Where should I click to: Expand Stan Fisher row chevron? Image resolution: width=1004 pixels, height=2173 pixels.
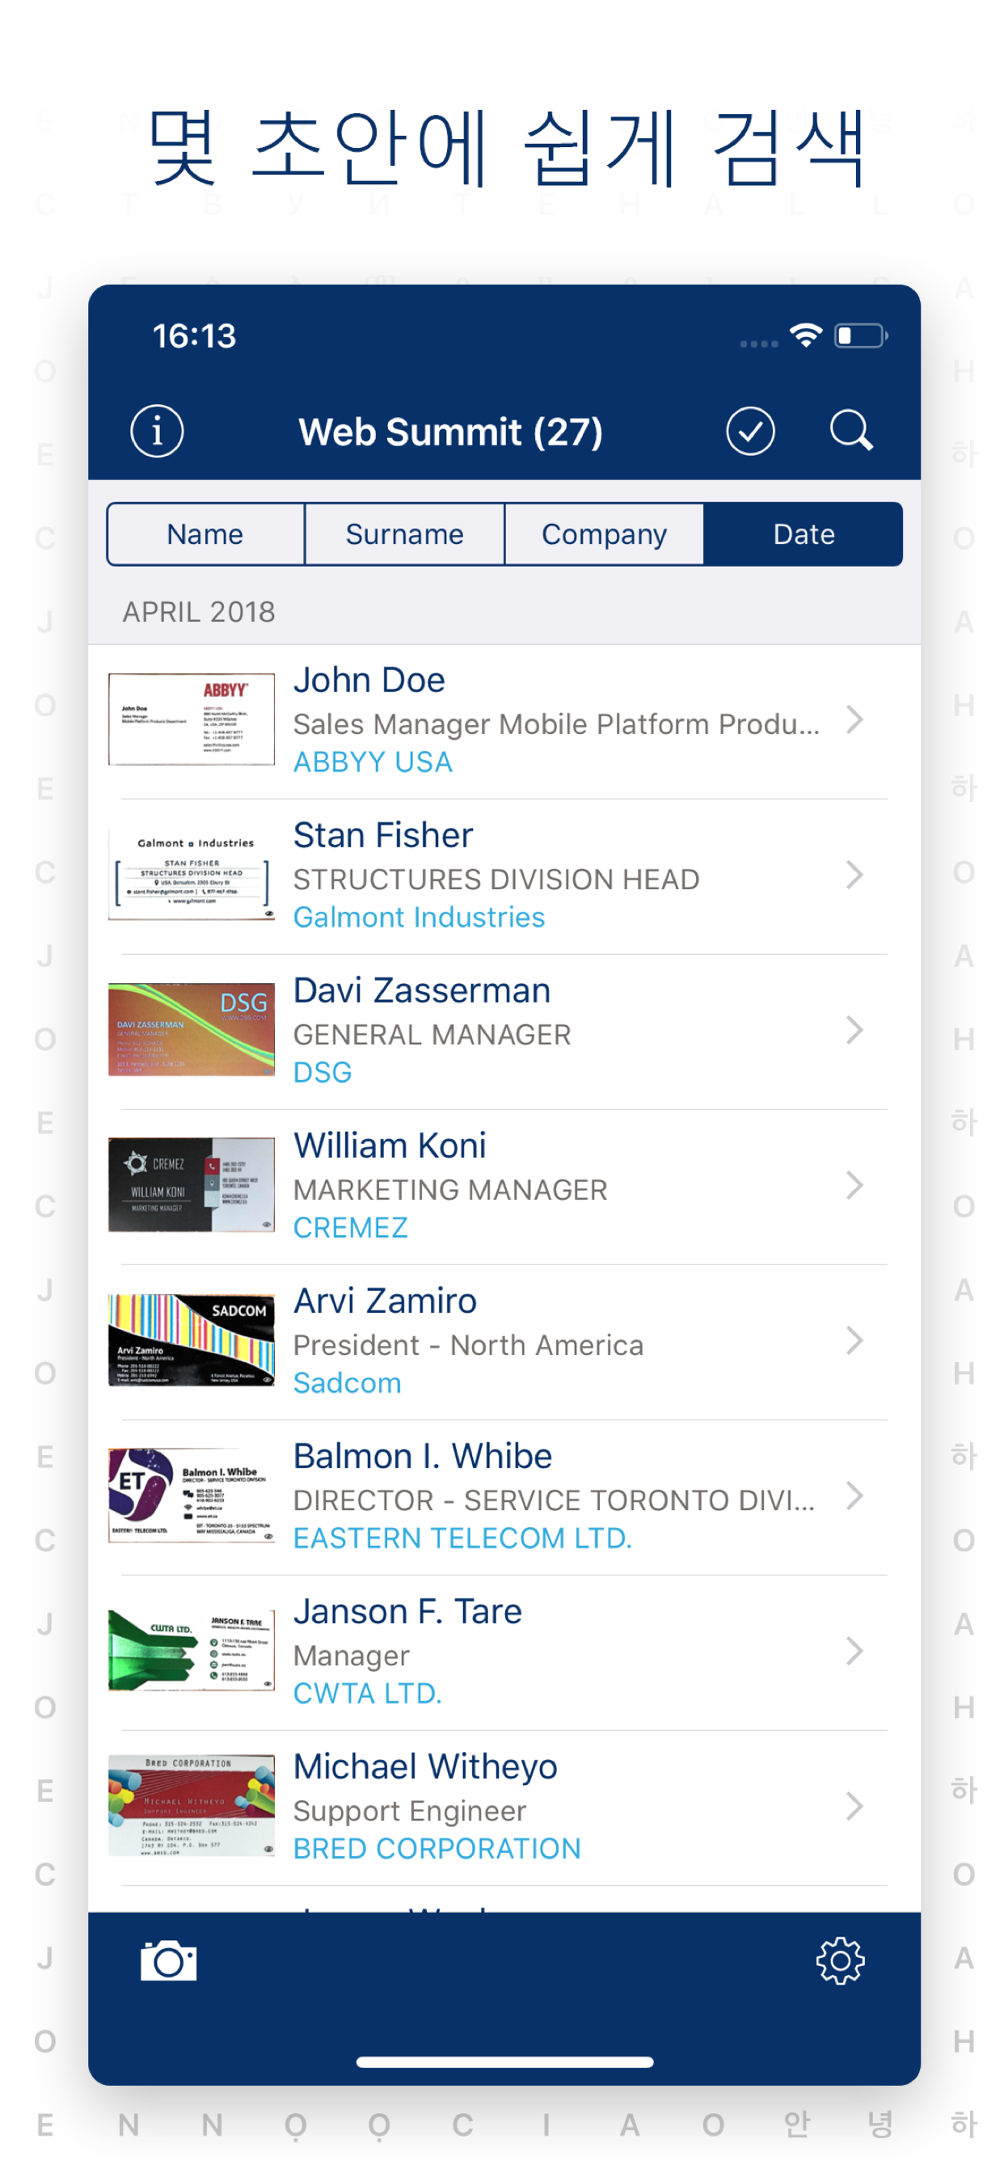coord(854,875)
